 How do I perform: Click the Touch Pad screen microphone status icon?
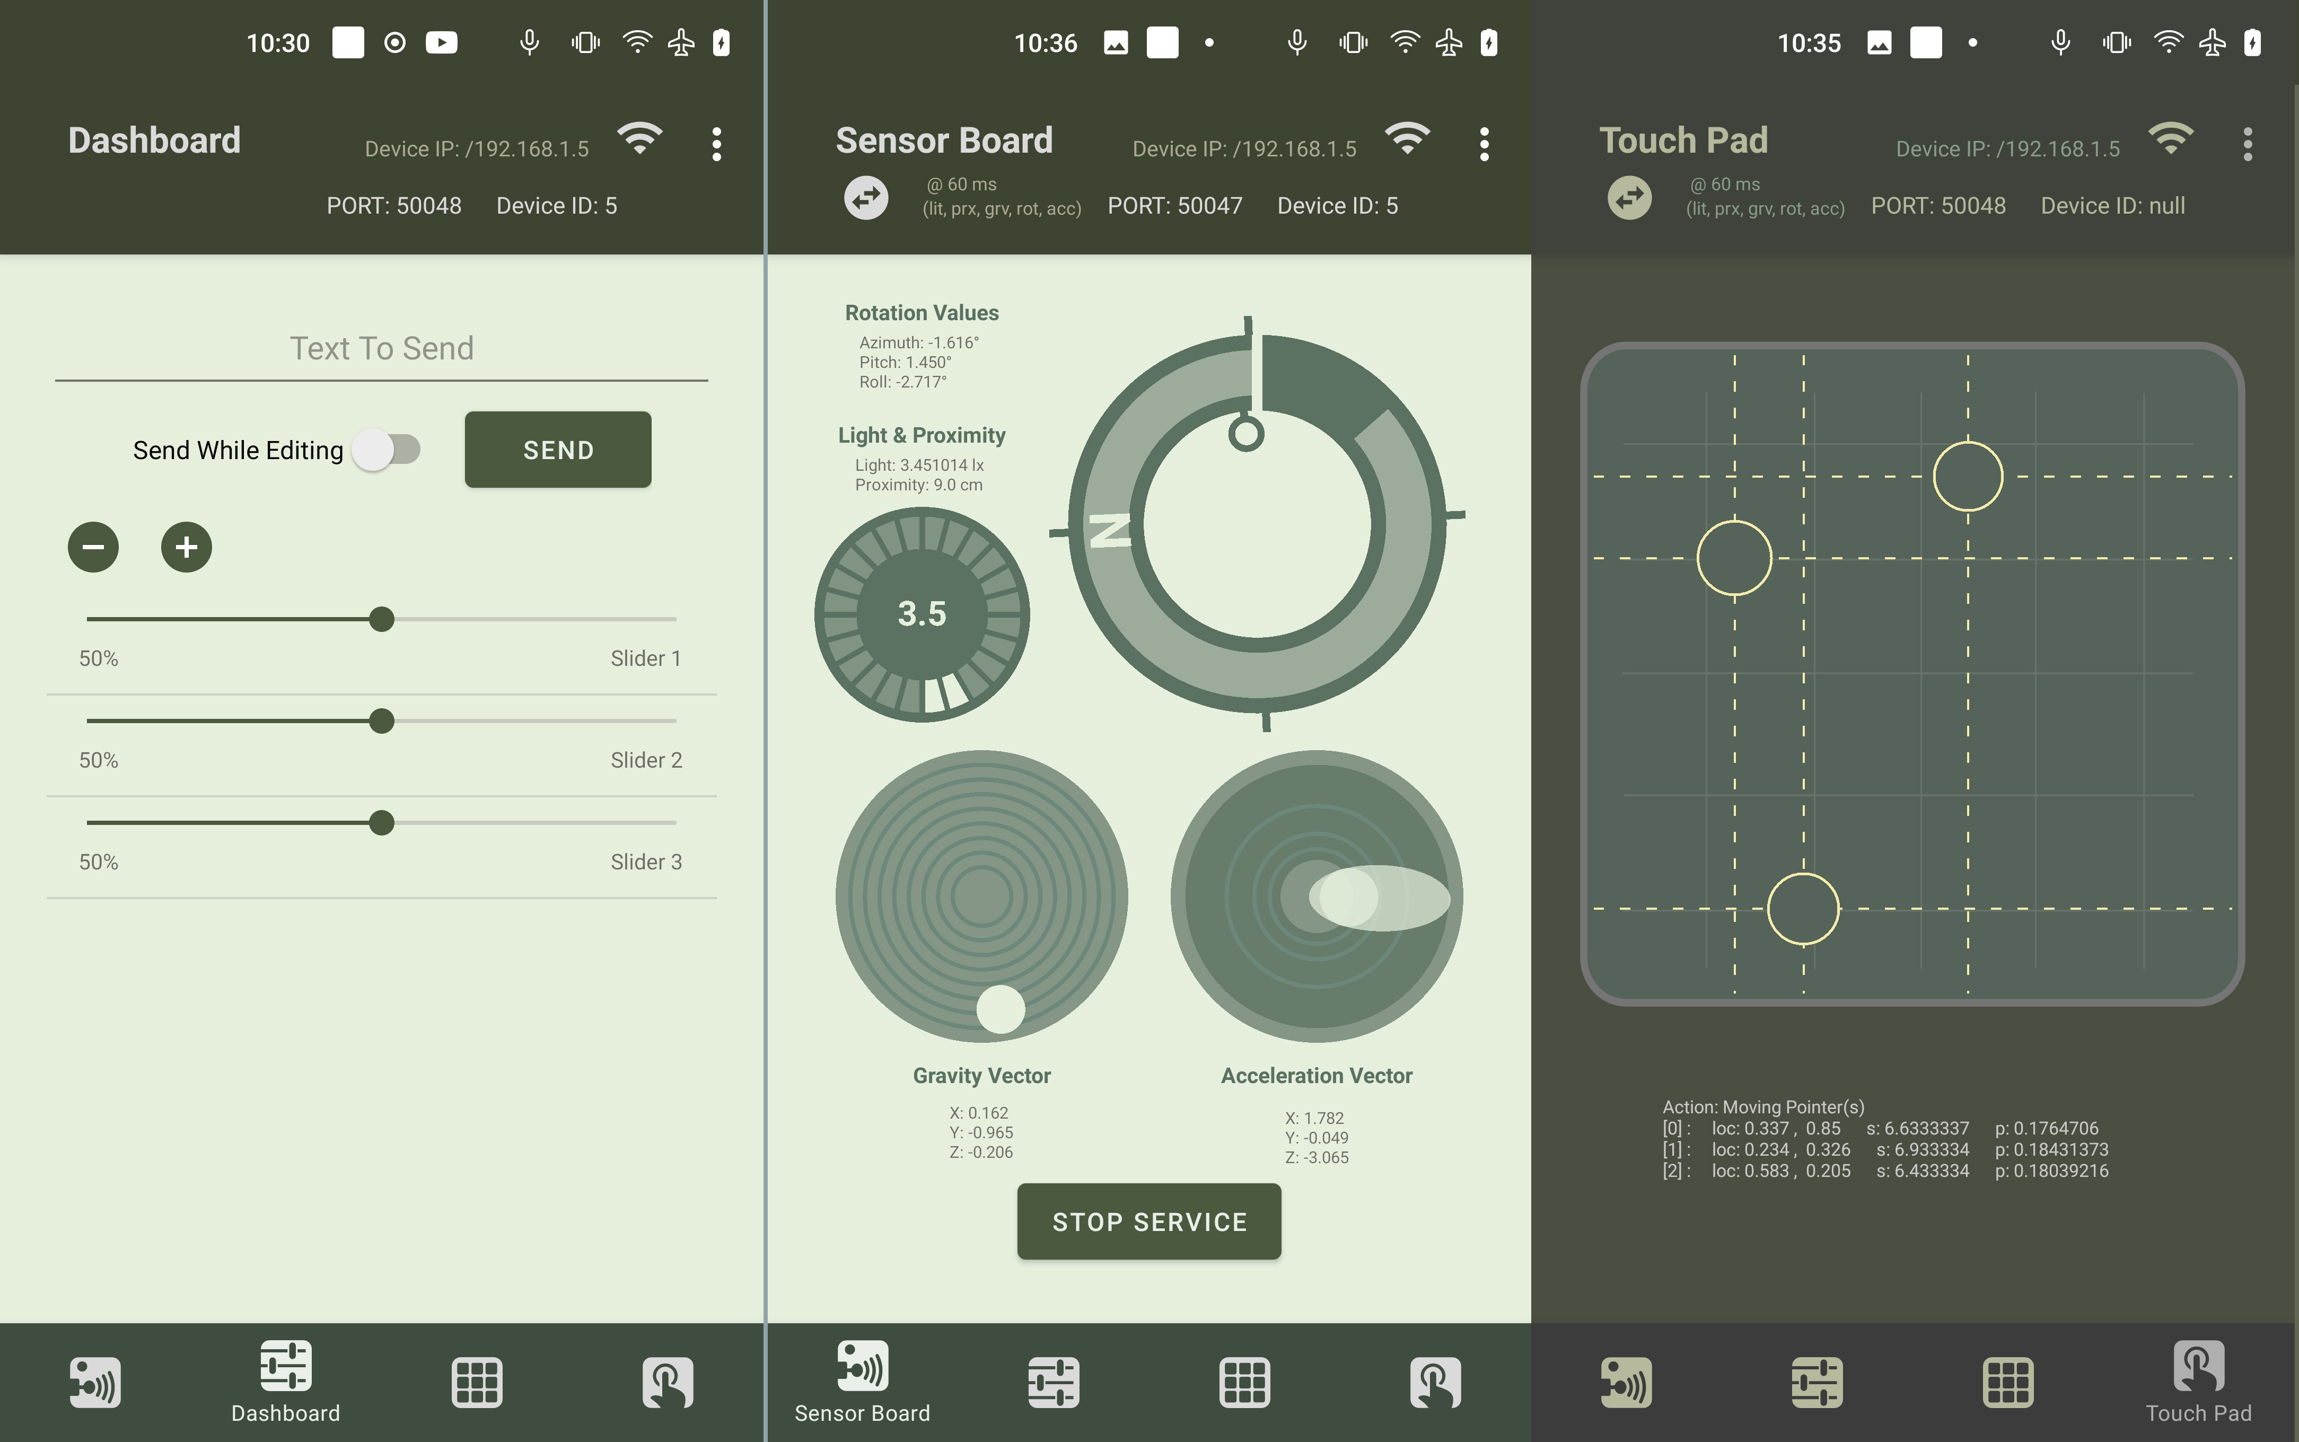[x=2060, y=43]
